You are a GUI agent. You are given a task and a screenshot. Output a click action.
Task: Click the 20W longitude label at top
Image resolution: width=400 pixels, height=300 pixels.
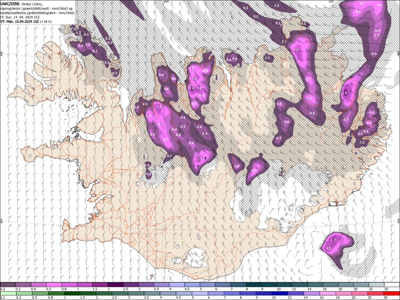[x=166, y=2]
